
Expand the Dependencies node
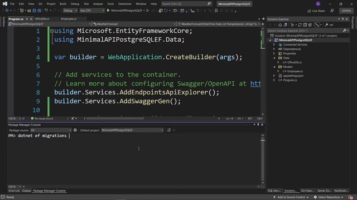274,49
